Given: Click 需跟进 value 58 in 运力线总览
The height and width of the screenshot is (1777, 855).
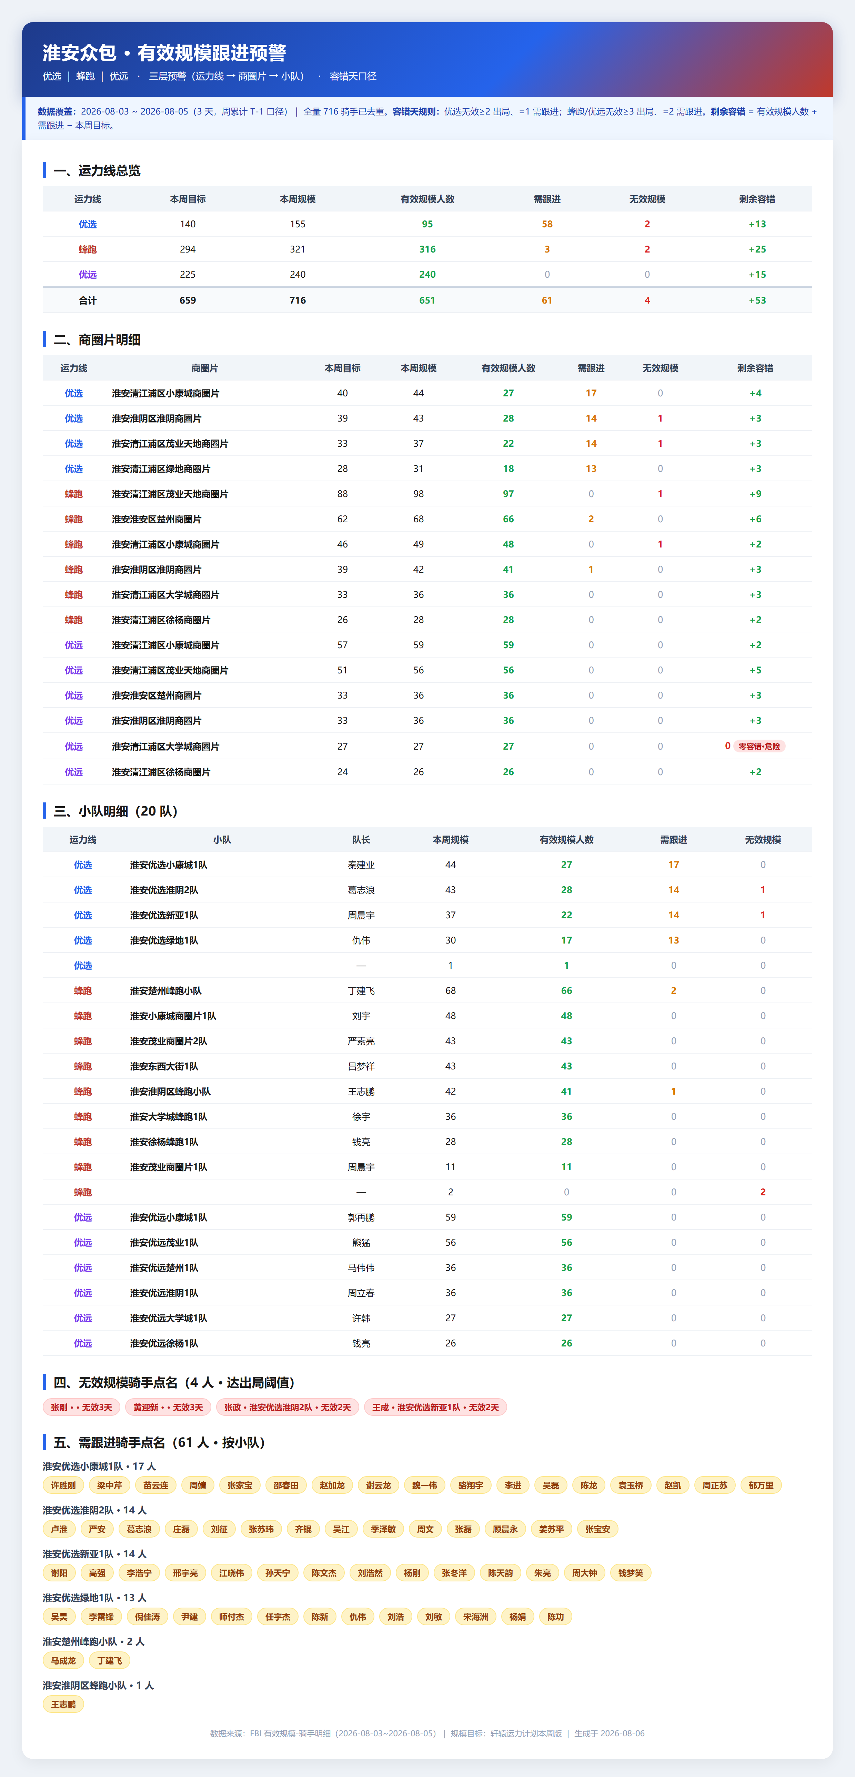Looking at the screenshot, I should (547, 224).
